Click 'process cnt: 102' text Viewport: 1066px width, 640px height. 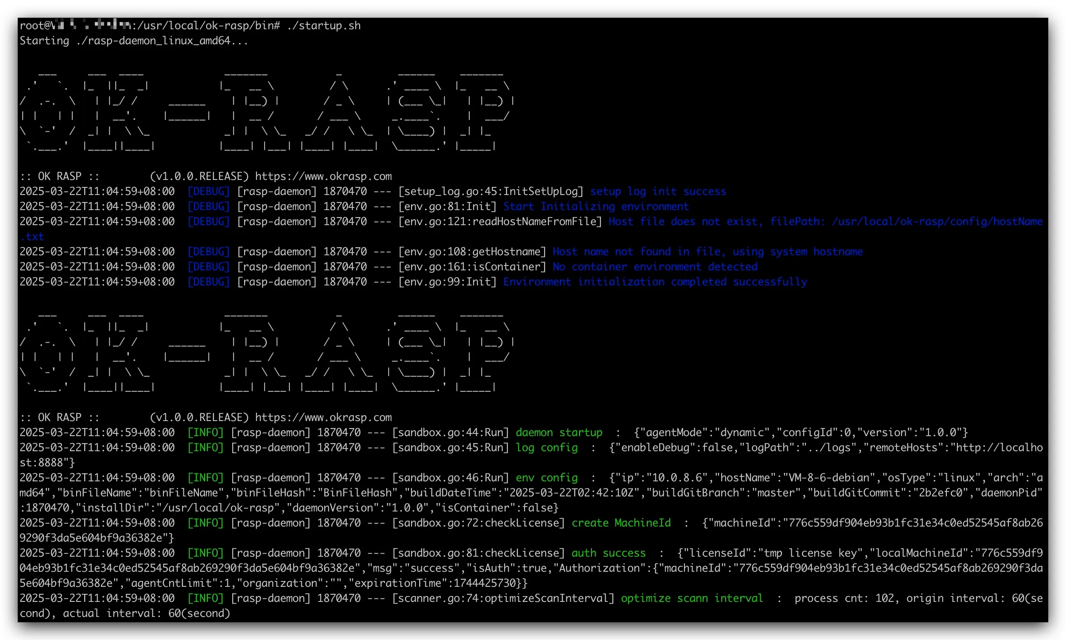(844, 598)
